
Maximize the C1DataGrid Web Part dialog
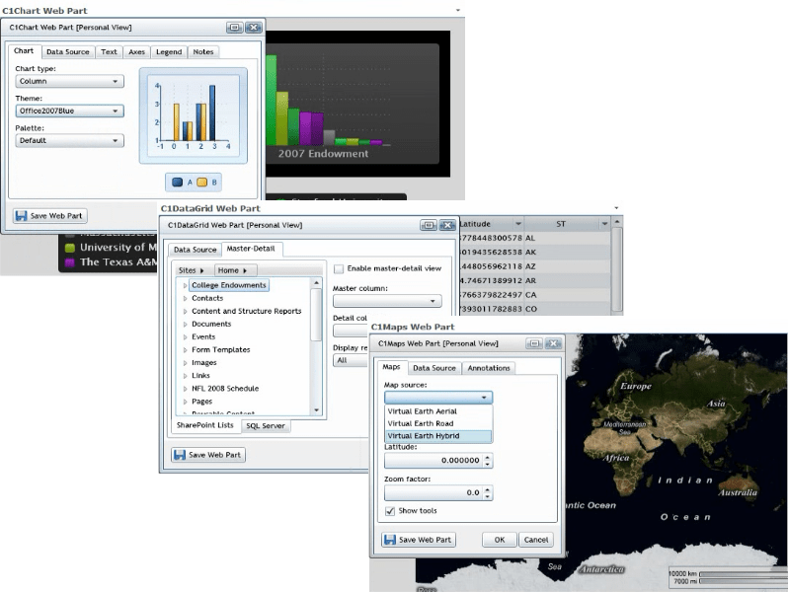click(x=429, y=225)
